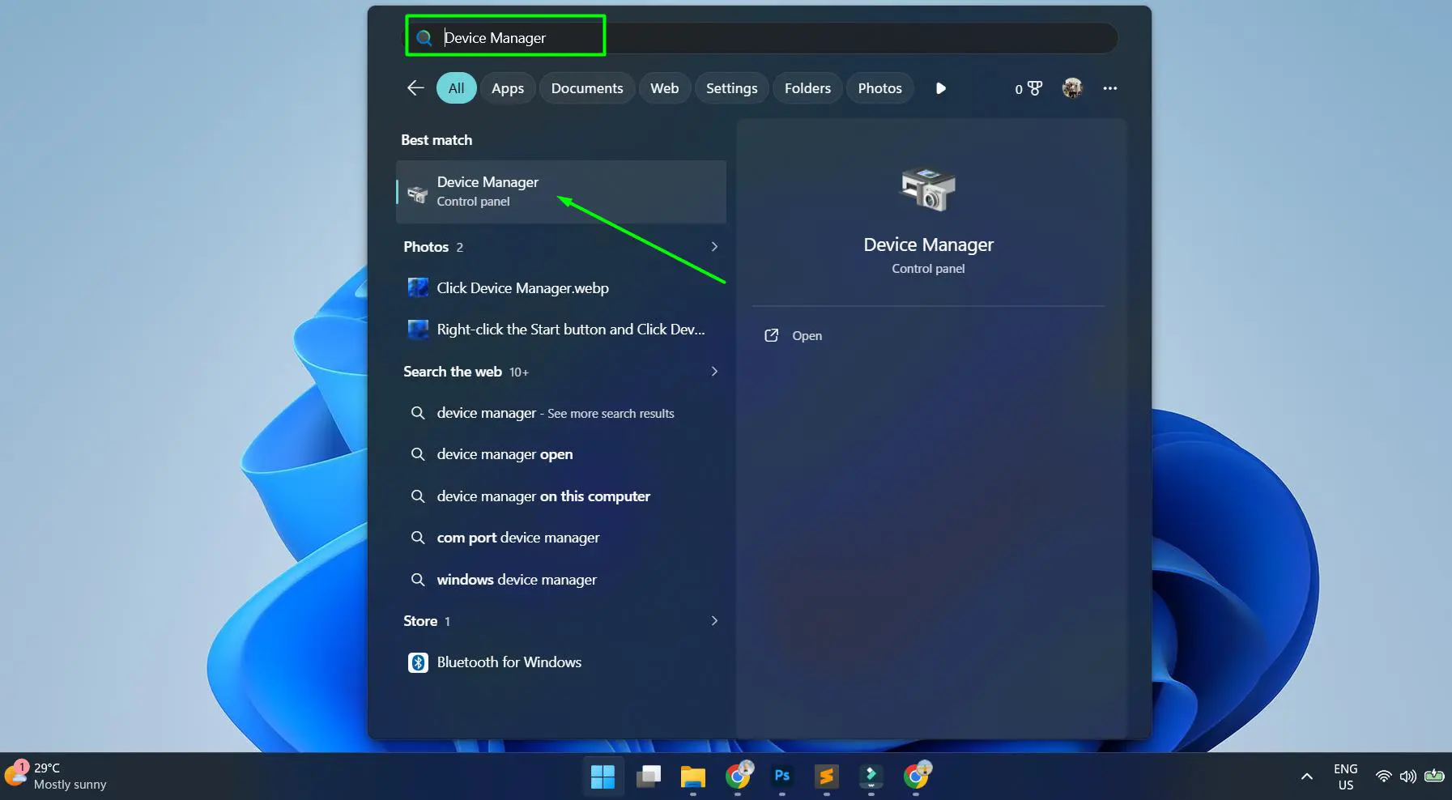Screen dimensions: 1452x800
Task: Open Photoshop from the taskbar
Action: pos(781,777)
